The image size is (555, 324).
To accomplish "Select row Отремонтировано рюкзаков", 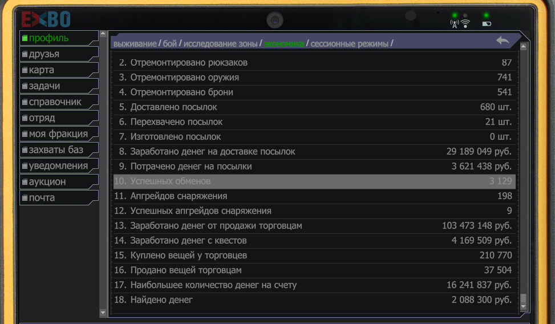I will (x=314, y=63).
